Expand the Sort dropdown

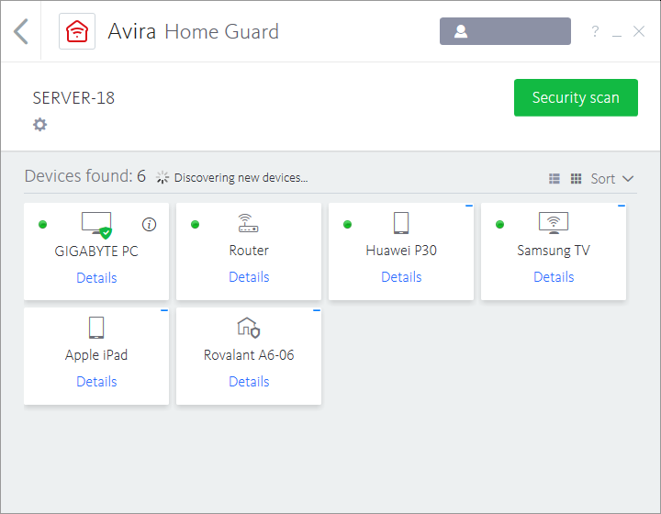click(612, 179)
